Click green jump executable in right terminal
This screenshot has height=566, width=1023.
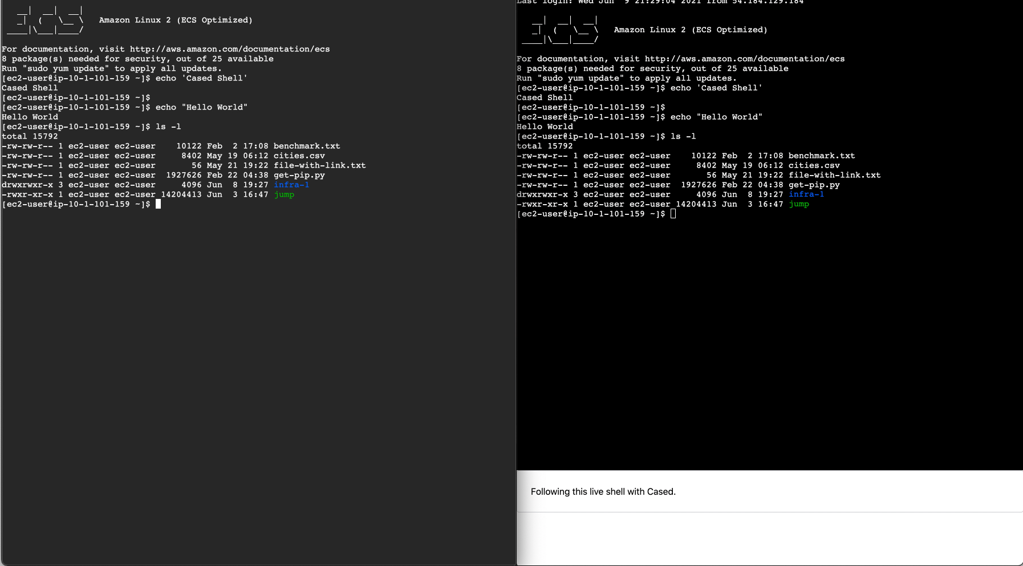click(x=799, y=204)
